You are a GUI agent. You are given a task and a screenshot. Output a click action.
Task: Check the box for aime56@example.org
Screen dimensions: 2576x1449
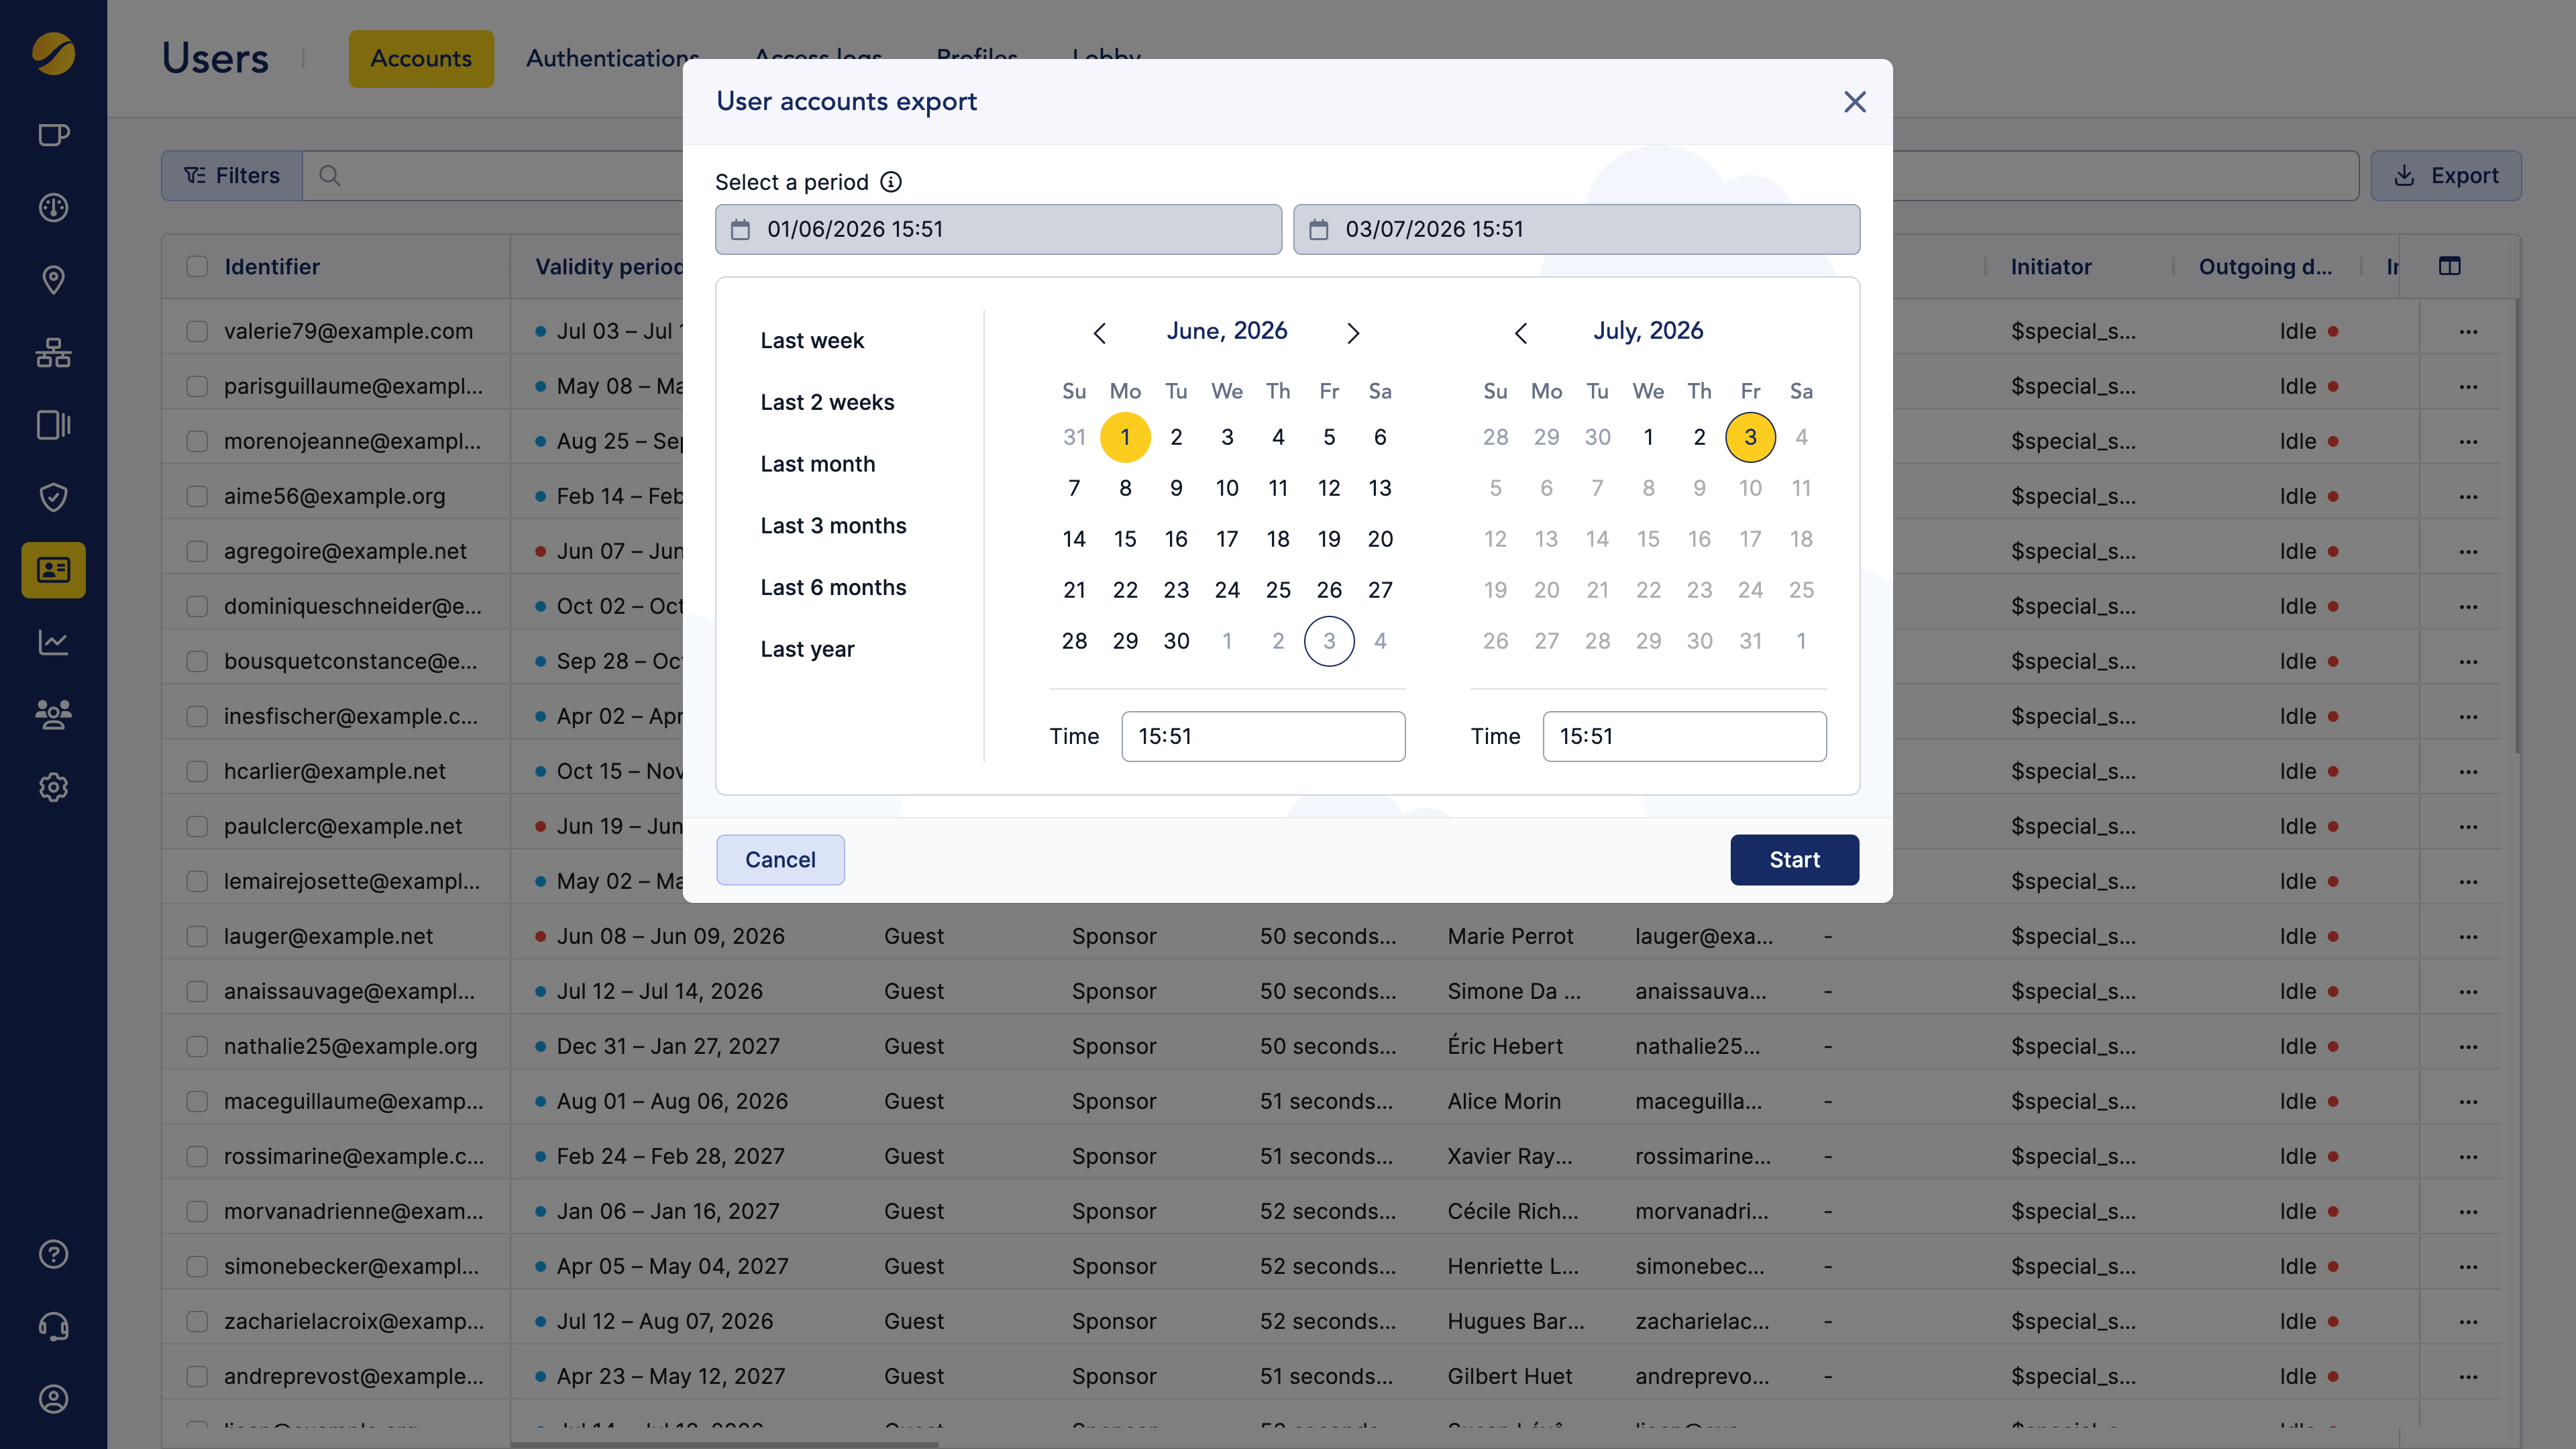[197, 496]
